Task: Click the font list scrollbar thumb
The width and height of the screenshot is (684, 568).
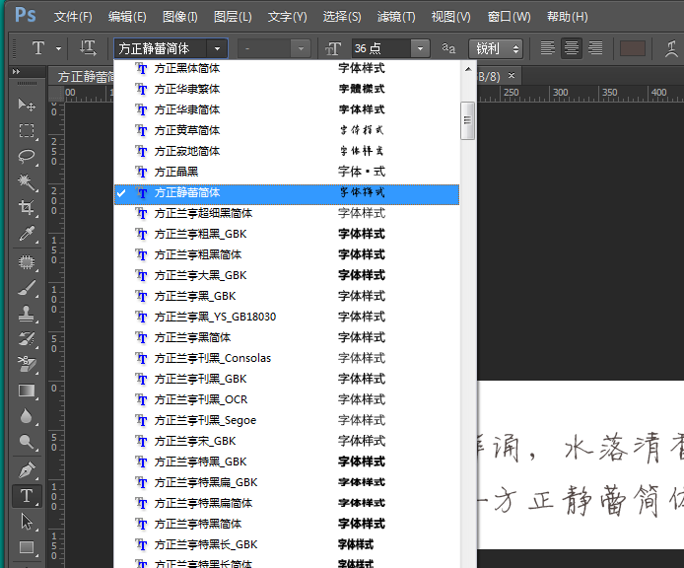Action: click(467, 120)
